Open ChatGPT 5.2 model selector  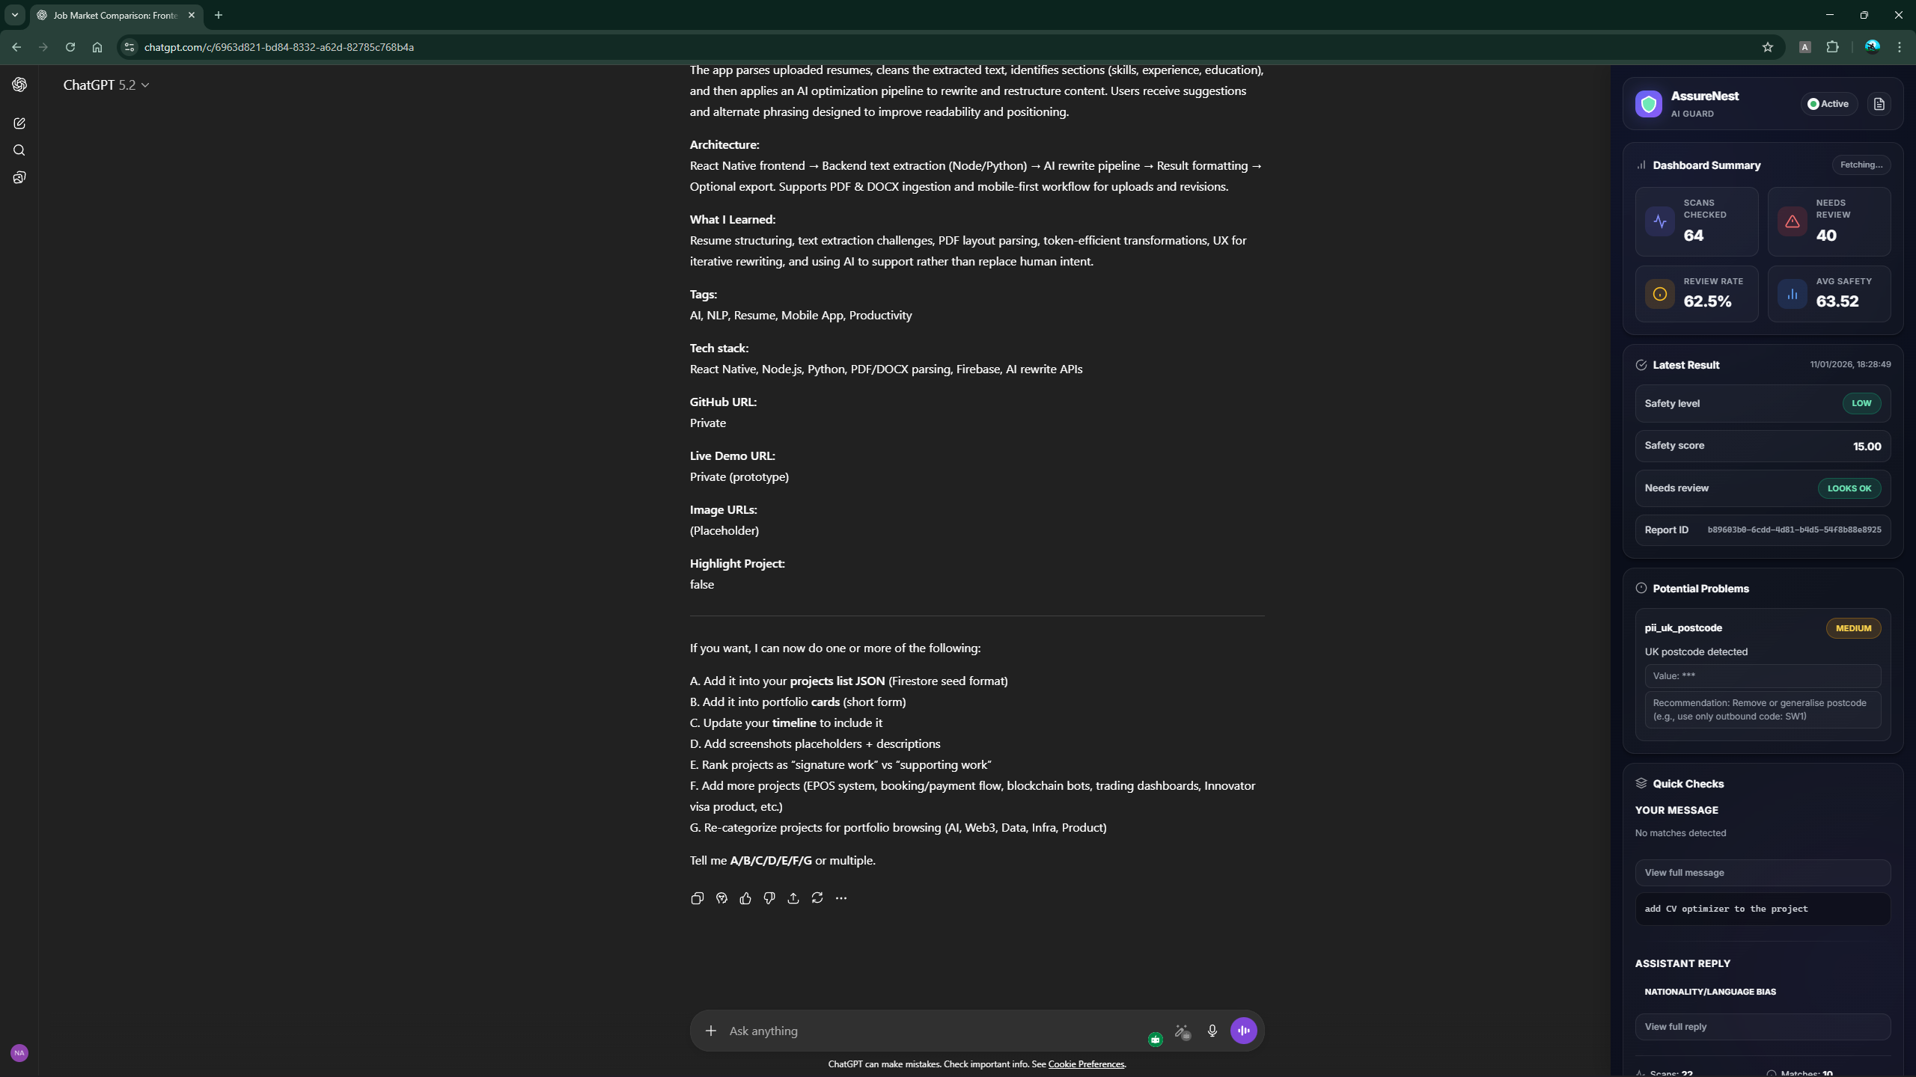coord(106,85)
